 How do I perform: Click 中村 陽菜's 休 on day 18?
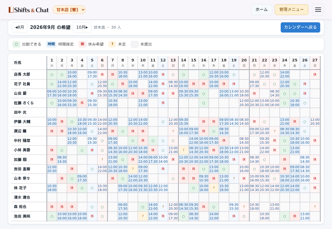(x=224, y=141)
